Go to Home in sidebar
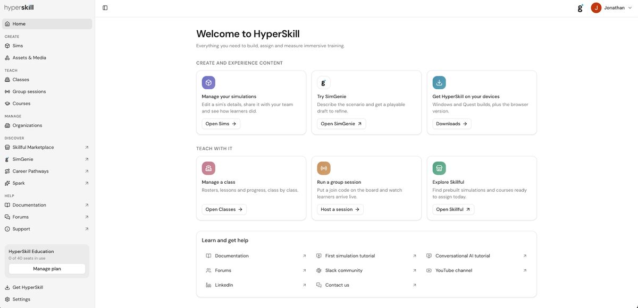 pyautogui.click(x=47, y=24)
